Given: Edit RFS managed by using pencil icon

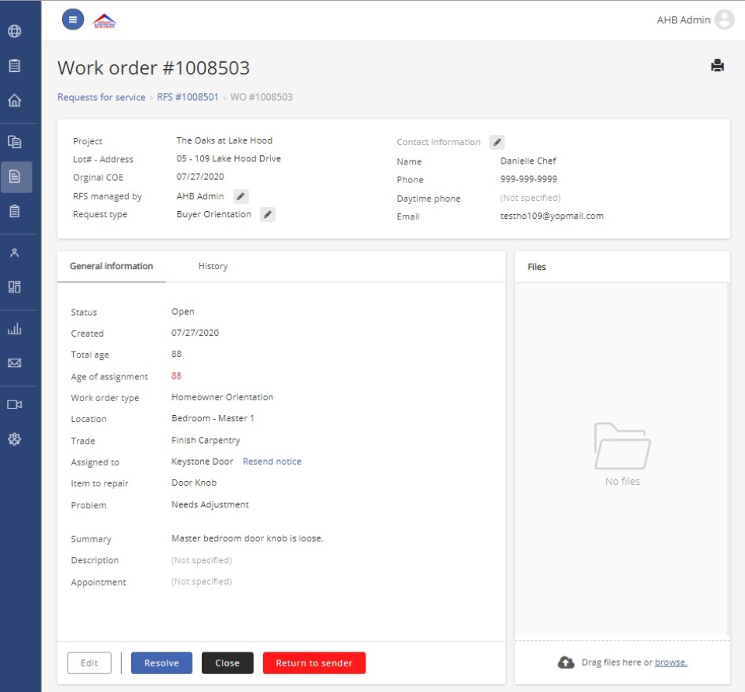Looking at the screenshot, I should [x=241, y=196].
